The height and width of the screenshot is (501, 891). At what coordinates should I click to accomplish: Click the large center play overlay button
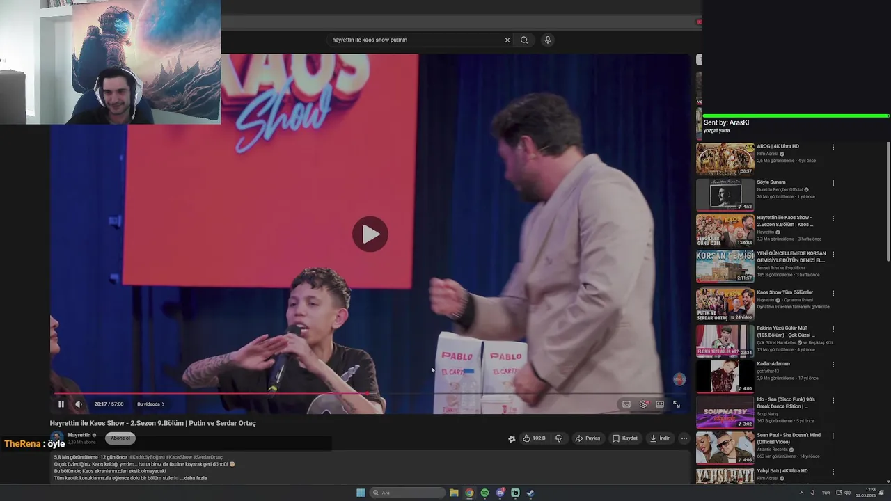pyautogui.click(x=370, y=234)
